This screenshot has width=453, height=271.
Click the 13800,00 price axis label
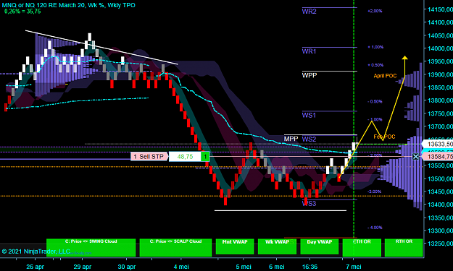[440, 100]
